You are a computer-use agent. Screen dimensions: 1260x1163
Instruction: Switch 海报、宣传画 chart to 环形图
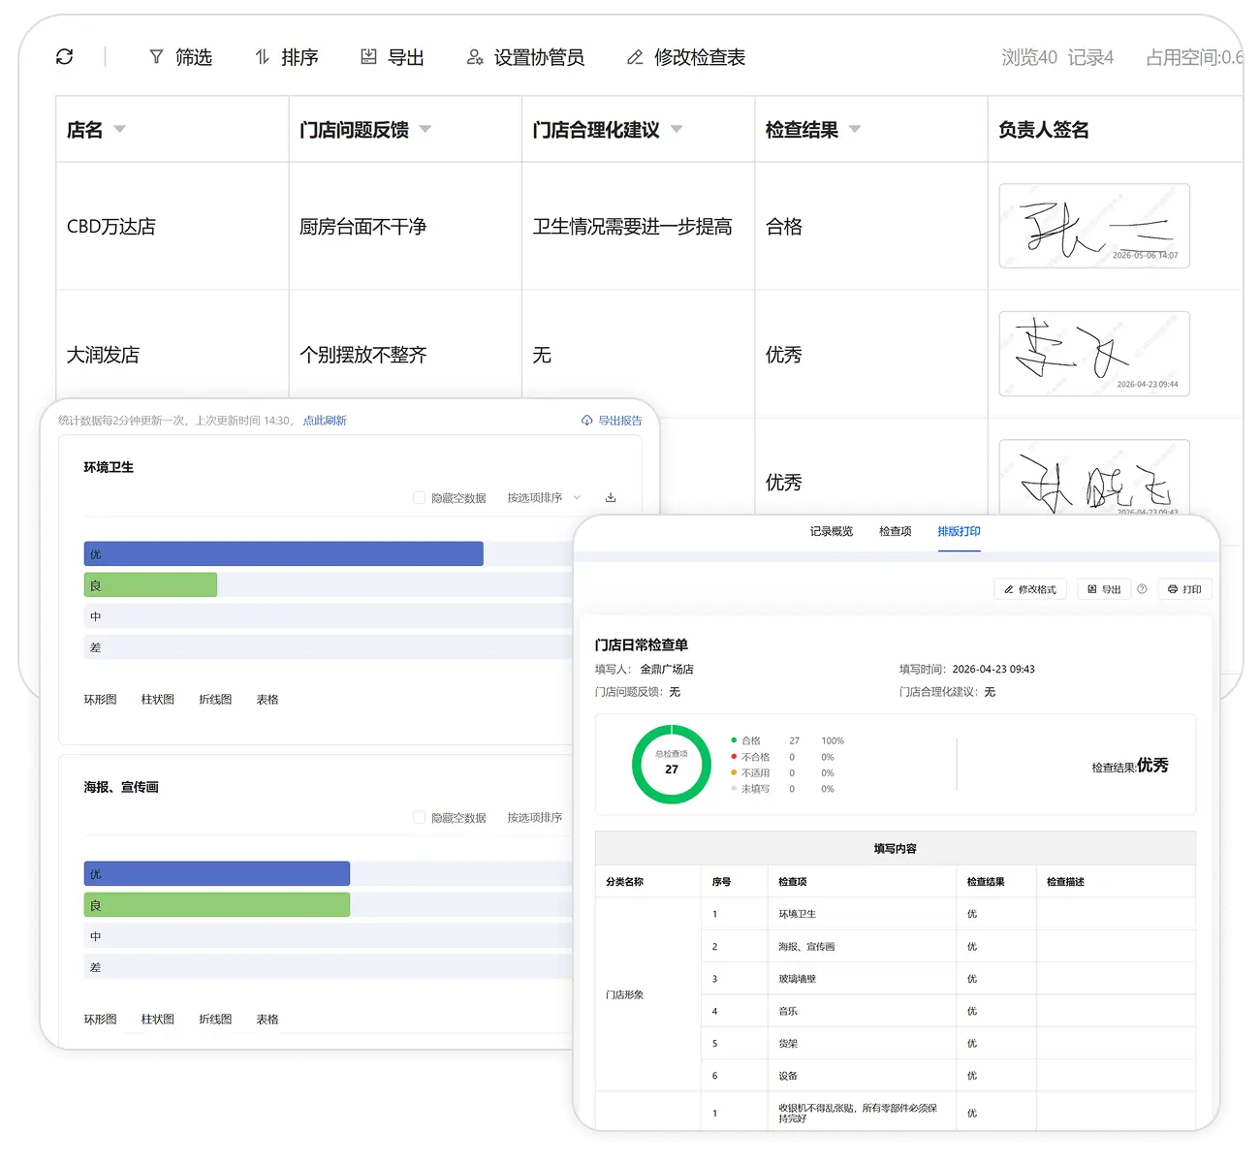pos(100,1019)
